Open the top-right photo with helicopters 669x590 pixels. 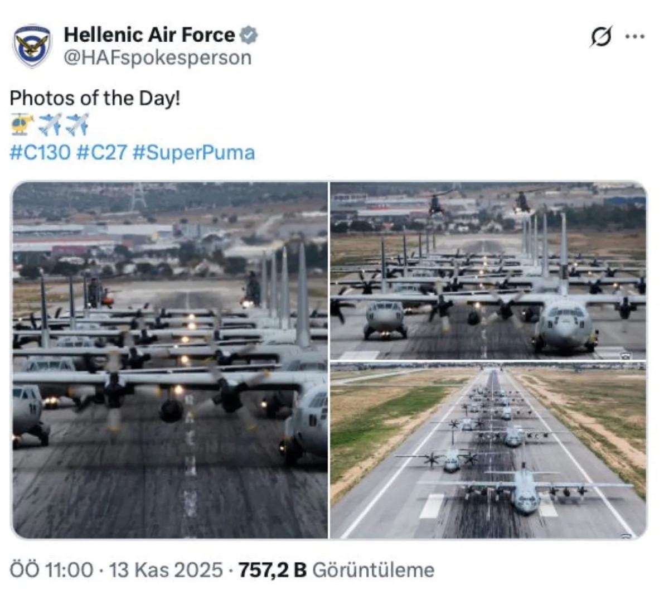pos(488,270)
